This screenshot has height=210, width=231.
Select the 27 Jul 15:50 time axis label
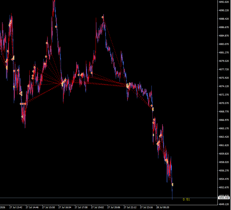[x=48, y=207]
